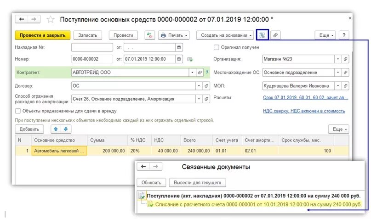Go back with the left arrow in main document
This screenshot has height=219, width=371.
tap(22, 19)
